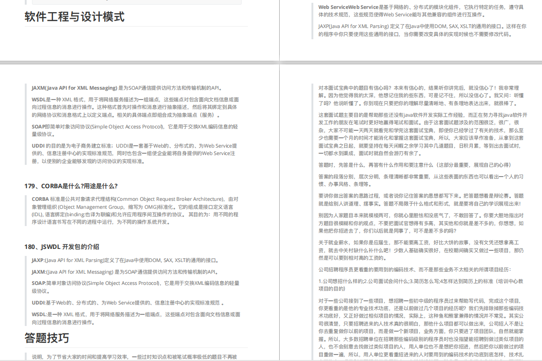Click the line 答题时，先答是什么

coord(415,165)
